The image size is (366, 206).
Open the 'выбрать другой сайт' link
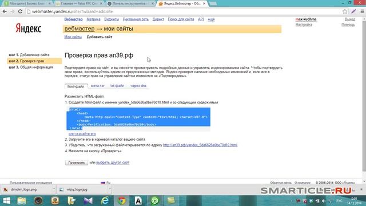tap(113, 163)
